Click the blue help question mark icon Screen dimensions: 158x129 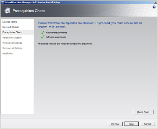pos(154,7)
